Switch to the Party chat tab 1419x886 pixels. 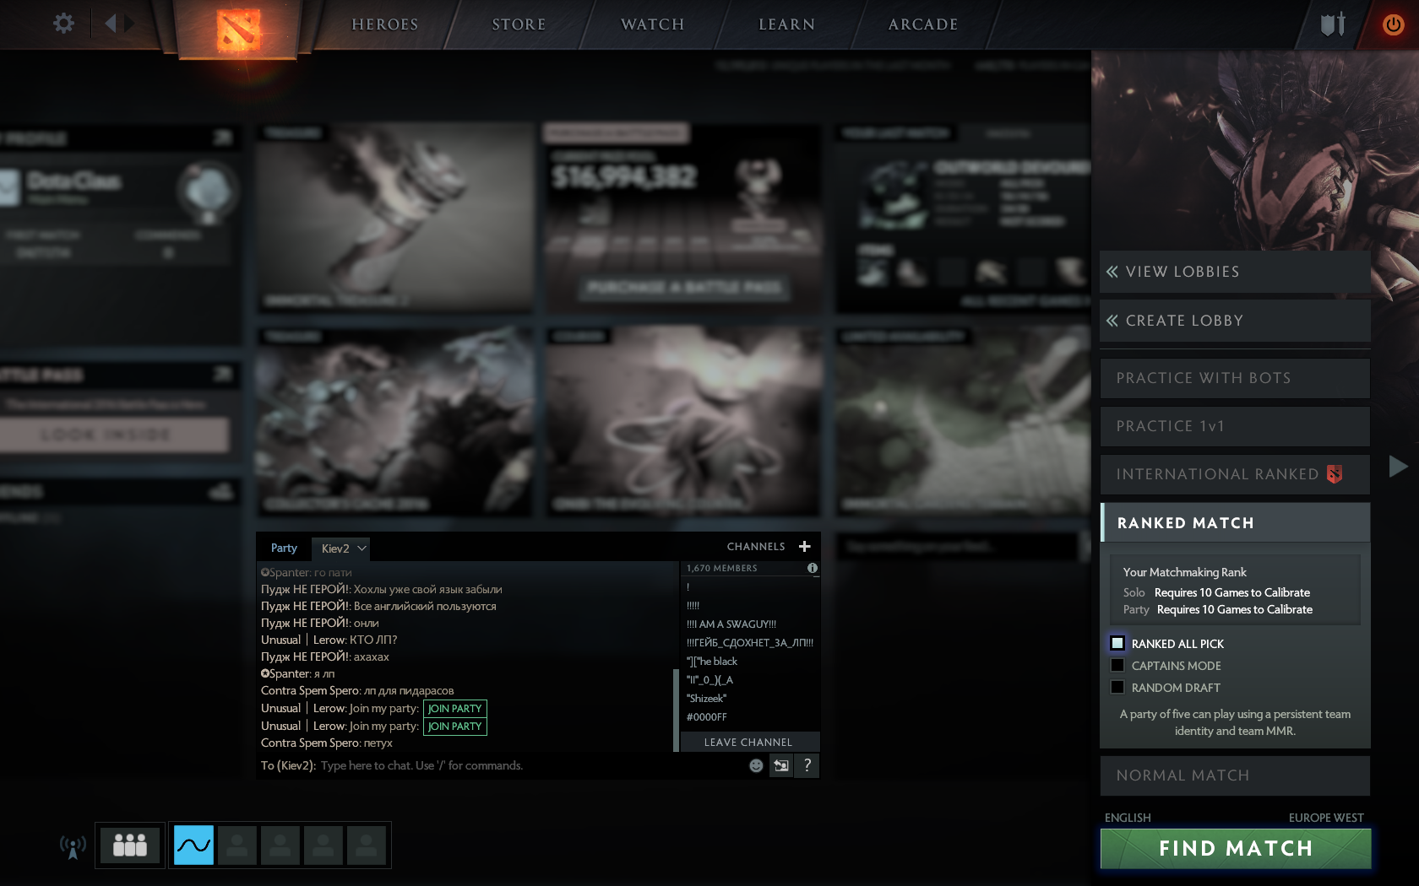coord(284,548)
